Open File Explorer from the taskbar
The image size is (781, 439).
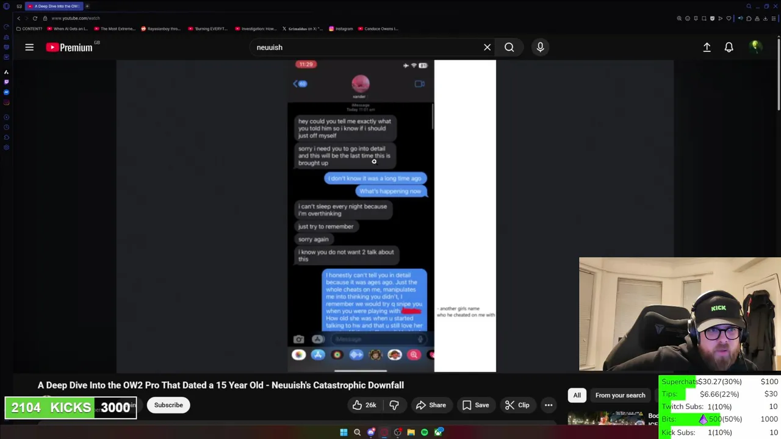411,432
